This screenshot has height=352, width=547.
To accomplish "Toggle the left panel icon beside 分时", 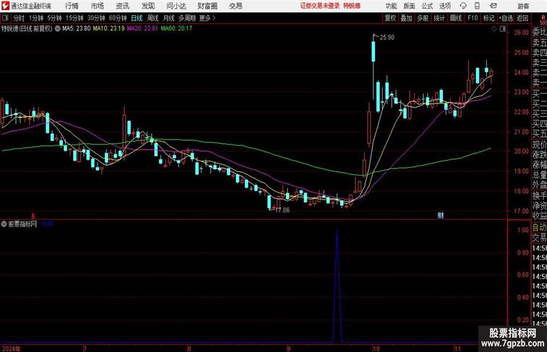I will click(5, 18).
